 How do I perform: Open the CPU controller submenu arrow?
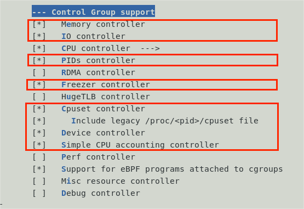(150, 48)
